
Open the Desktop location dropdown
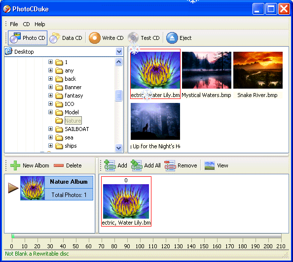[x=119, y=52]
